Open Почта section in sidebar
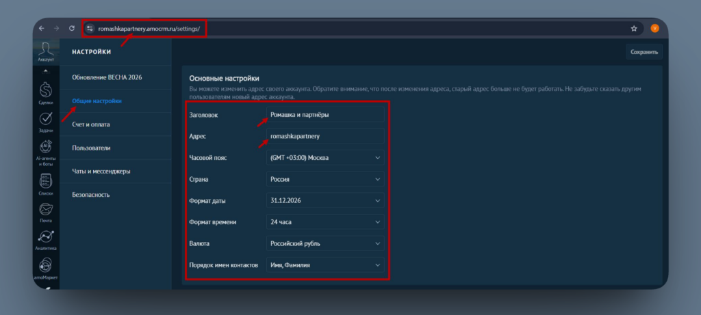Image resolution: width=701 pixels, height=315 pixels. (46, 212)
